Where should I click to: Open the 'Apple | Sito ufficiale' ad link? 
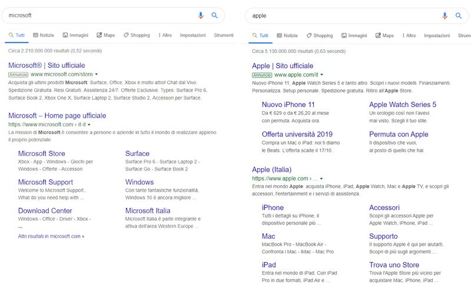point(283,66)
